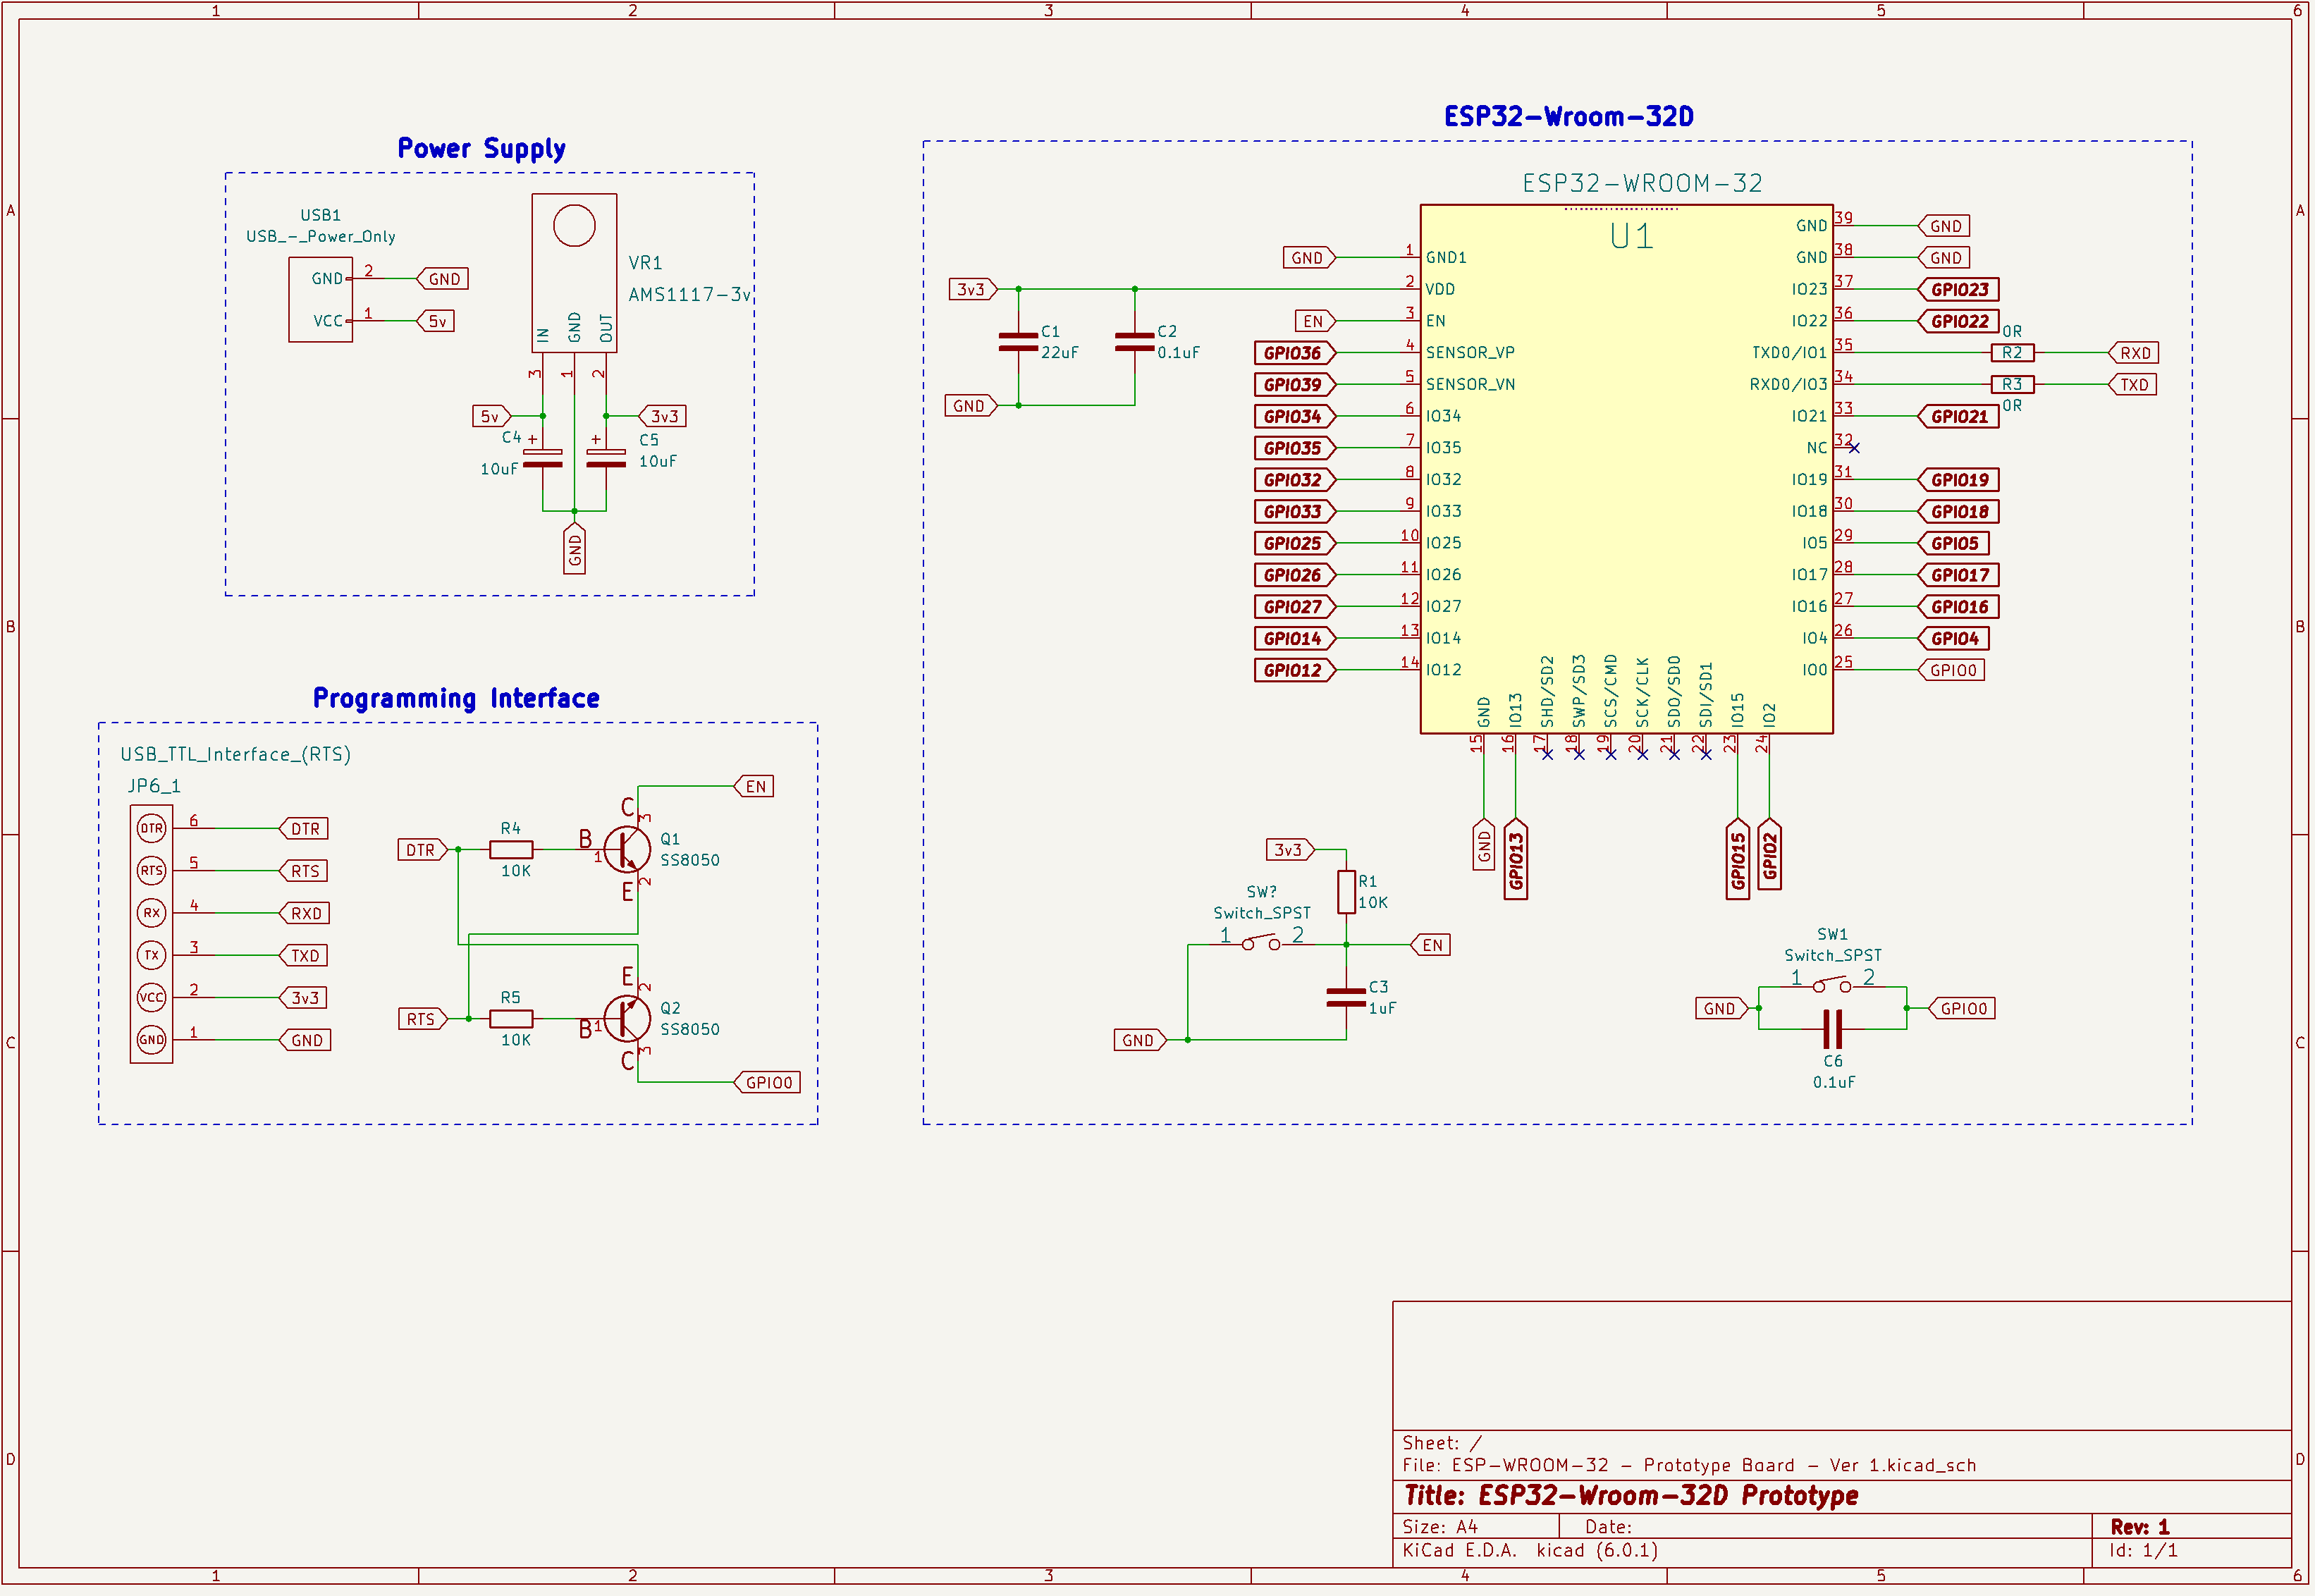This screenshot has height=1596, width=2315.
Task: Click the GPIO32 net label
Action: [1295, 481]
